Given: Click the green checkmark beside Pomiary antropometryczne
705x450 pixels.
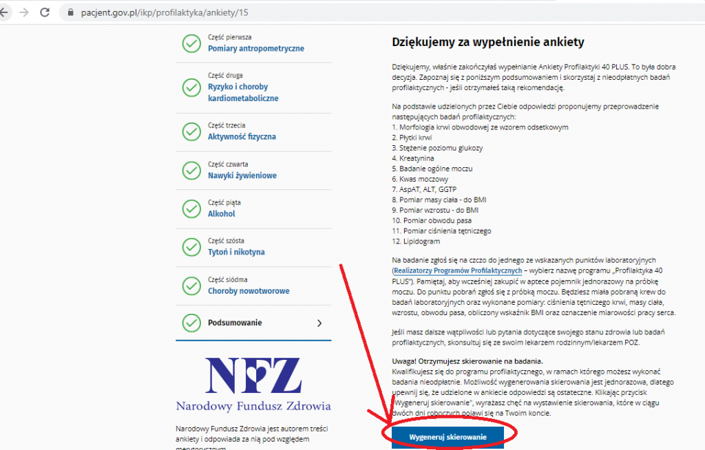Looking at the screenshot, I should pyautogui.click(x=191, y=43).
